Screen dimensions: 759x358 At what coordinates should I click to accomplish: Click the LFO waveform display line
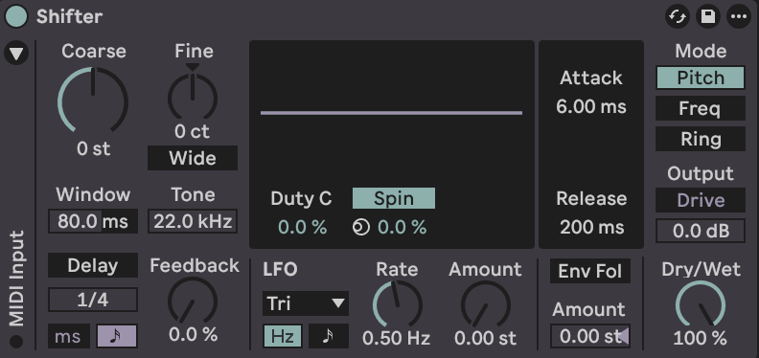click(391, 113)
